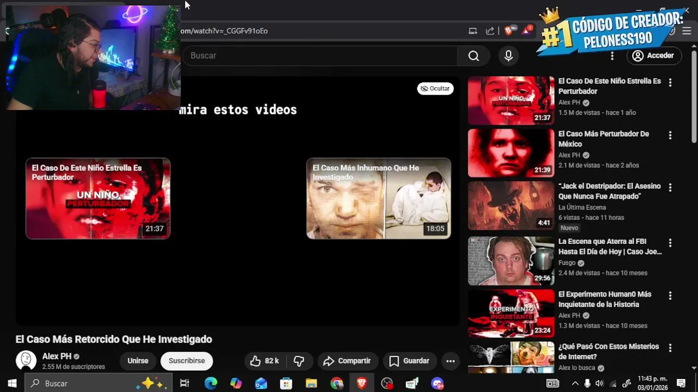Open 'La Última Escena' channel name
The width and height of the screenshot is (698, 392).
582,207
